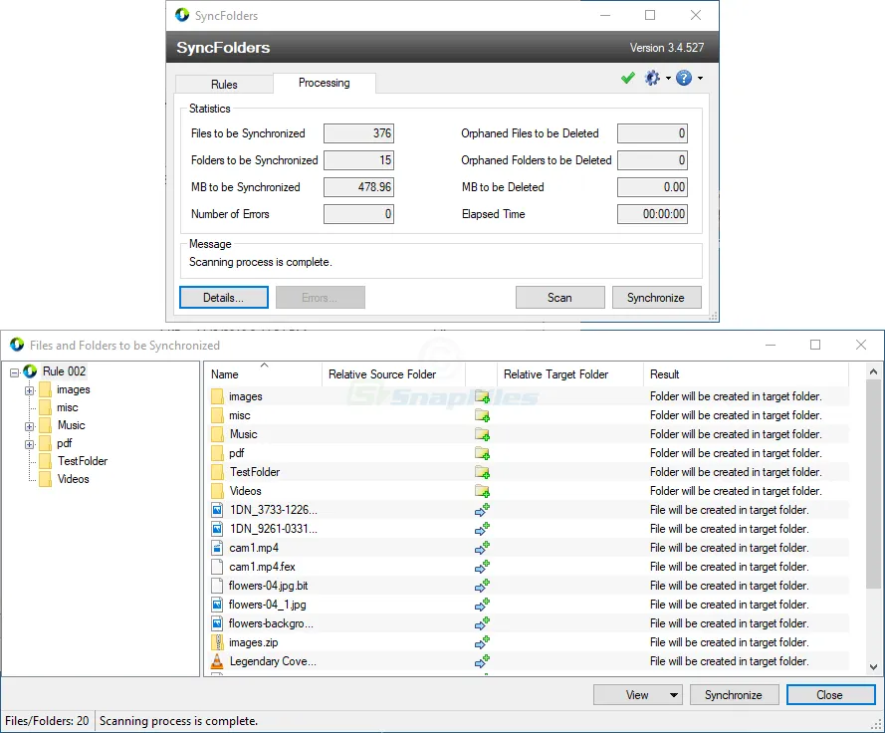The image size is (885, 733).
Task: Click the image file icon of 1DN_9261-0331
Action: 217,529
